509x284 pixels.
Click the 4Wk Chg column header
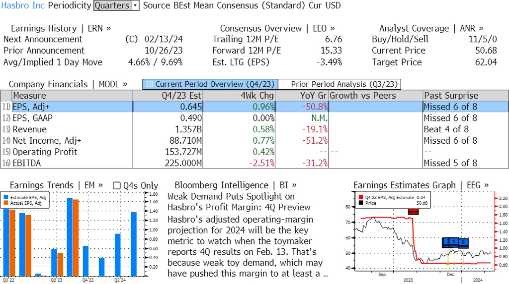point(239,96)
